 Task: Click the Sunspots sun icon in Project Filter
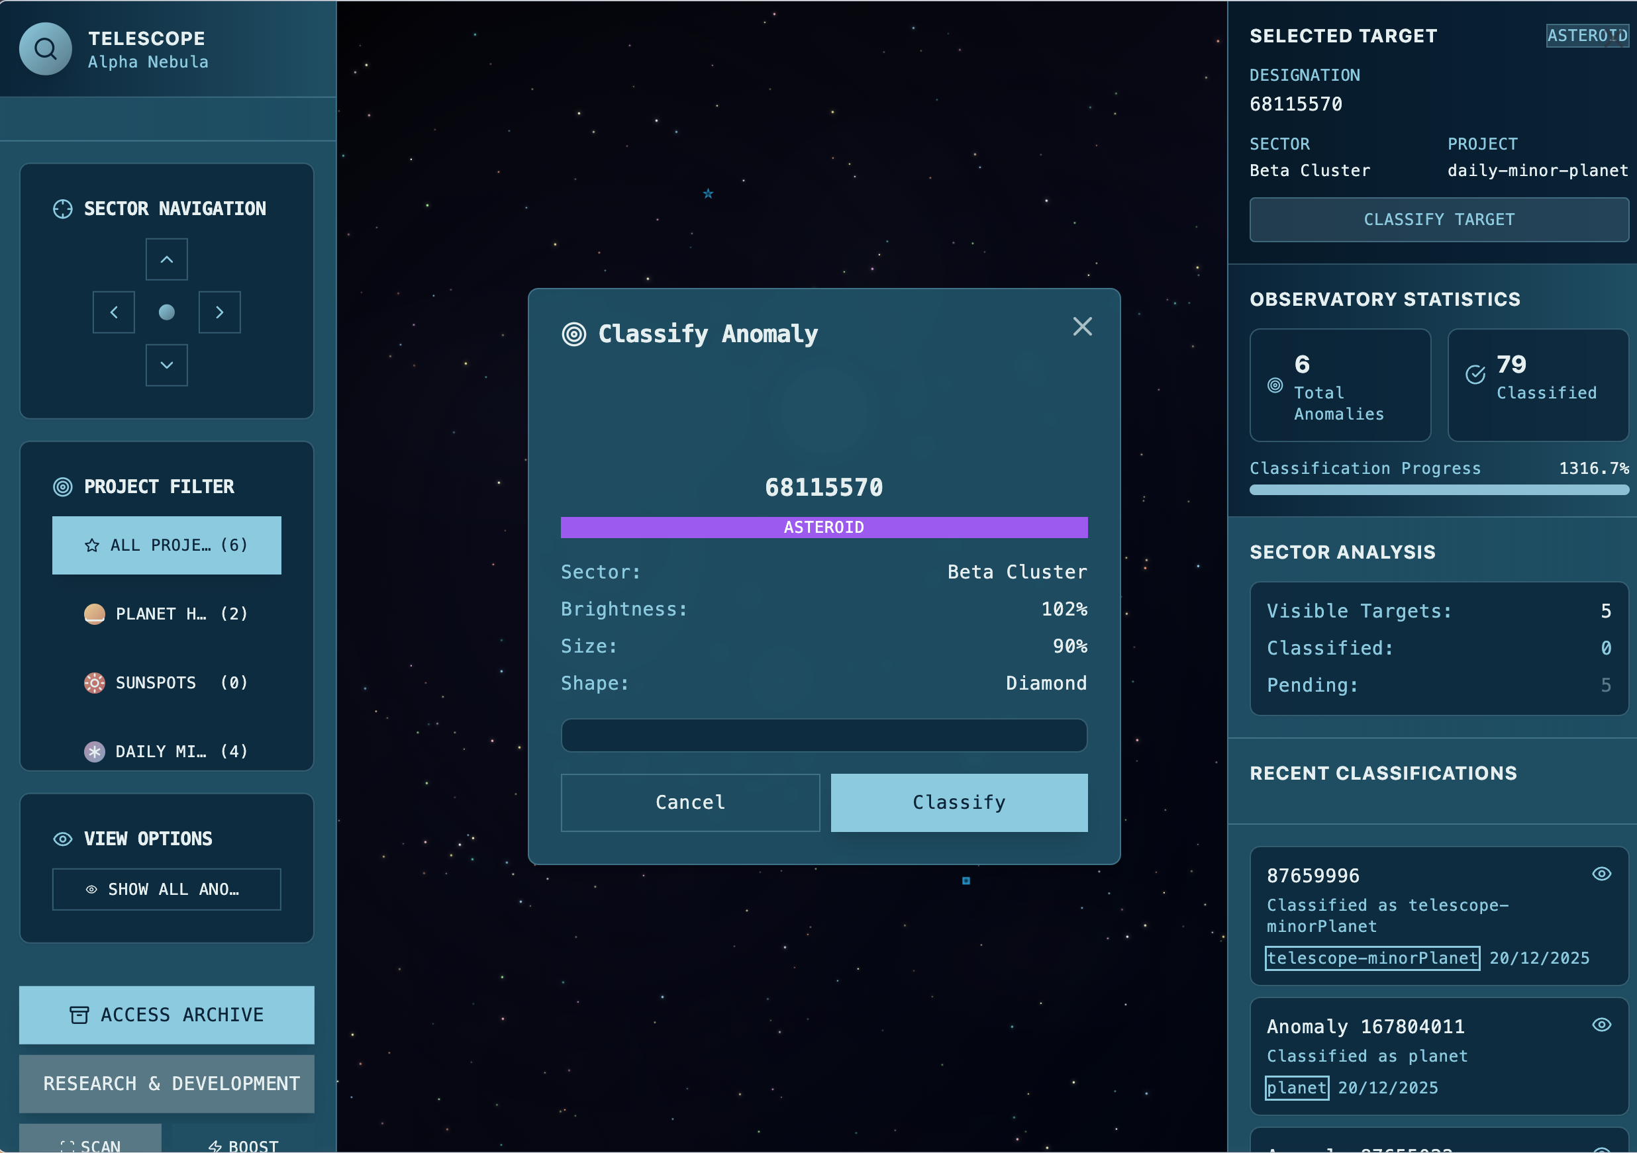click(95, 682)
